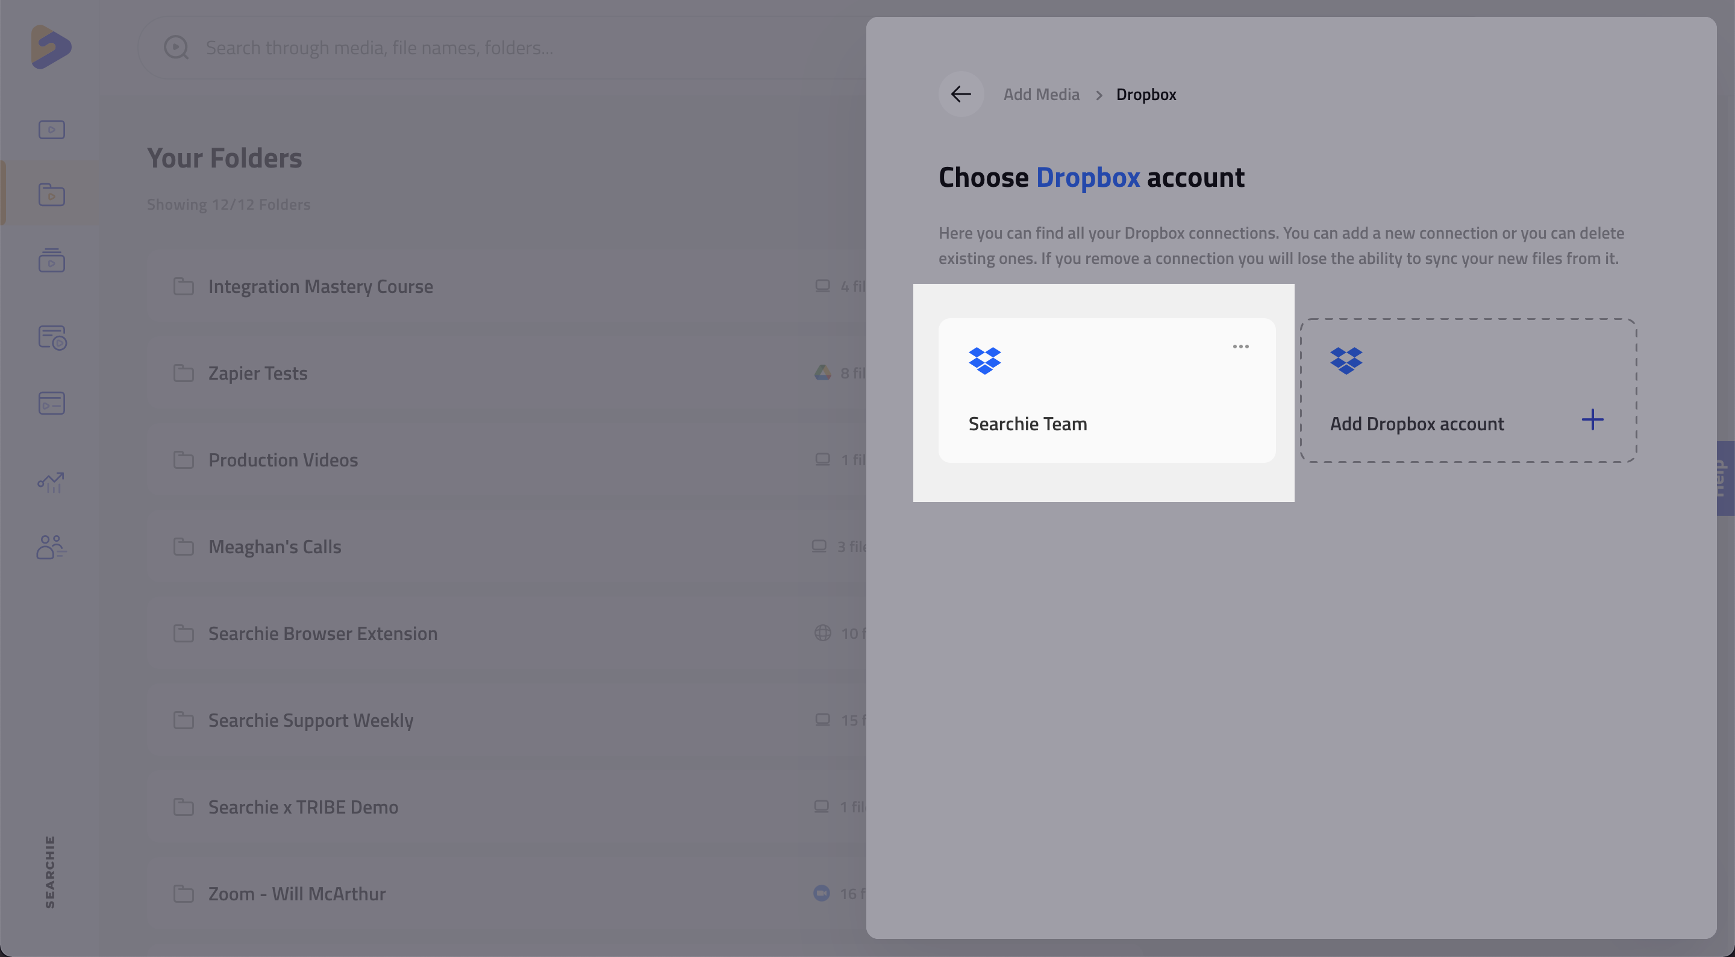Focus the media search input field

pyautogui.click(x=502, y=47)
